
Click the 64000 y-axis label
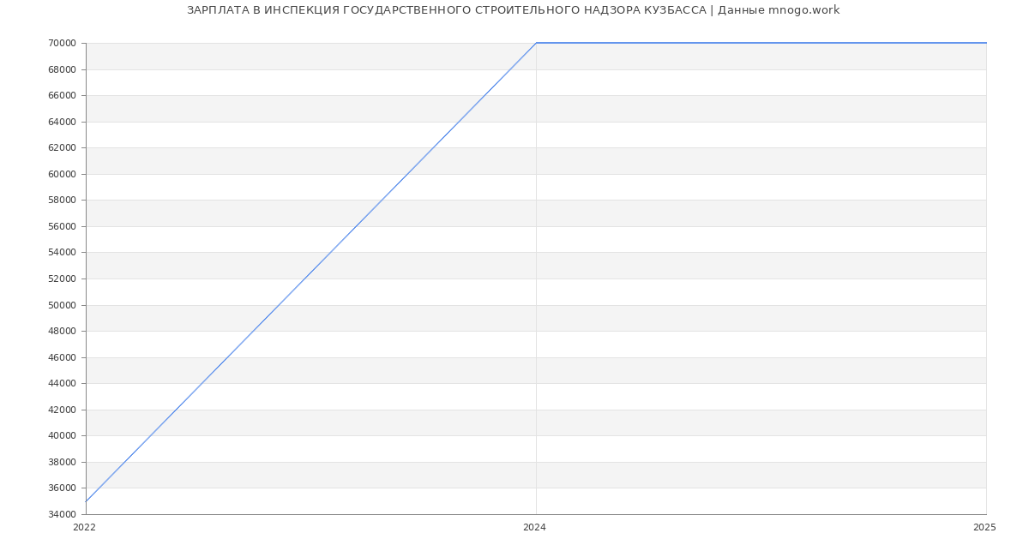(x=62, y=122)
